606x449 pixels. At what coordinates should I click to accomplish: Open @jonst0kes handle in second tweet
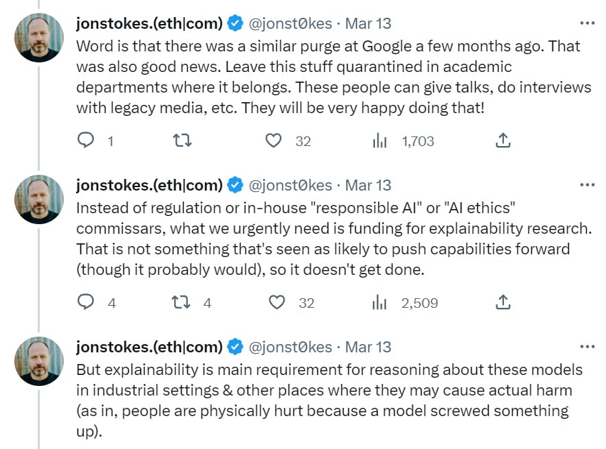pos(290,185)
